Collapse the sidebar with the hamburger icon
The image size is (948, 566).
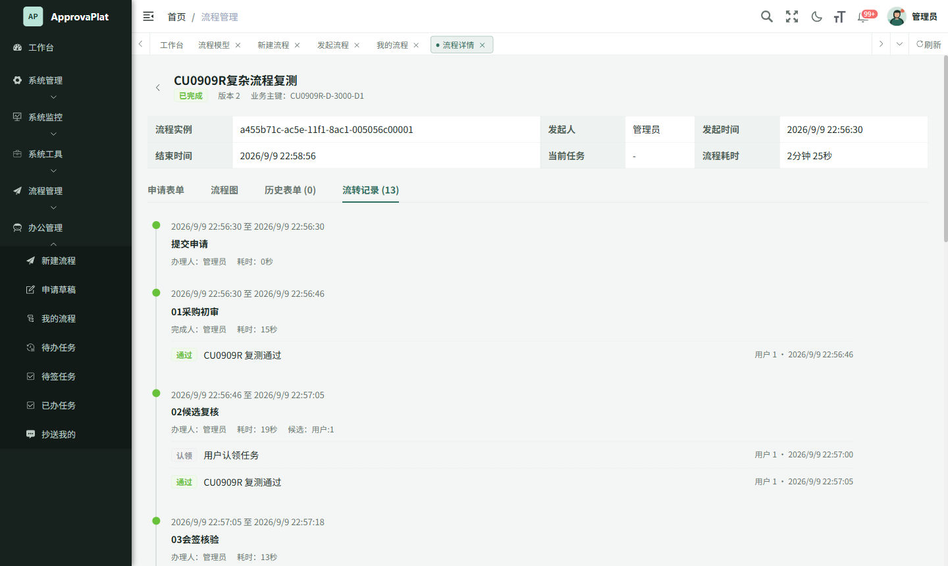(x=148, y=16)
